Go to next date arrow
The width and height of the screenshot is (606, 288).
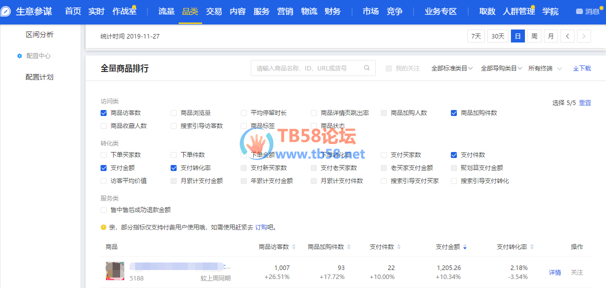[584, 36]
